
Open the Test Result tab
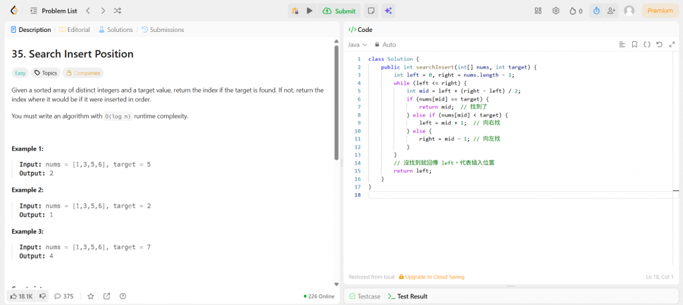tap(408, 296)
